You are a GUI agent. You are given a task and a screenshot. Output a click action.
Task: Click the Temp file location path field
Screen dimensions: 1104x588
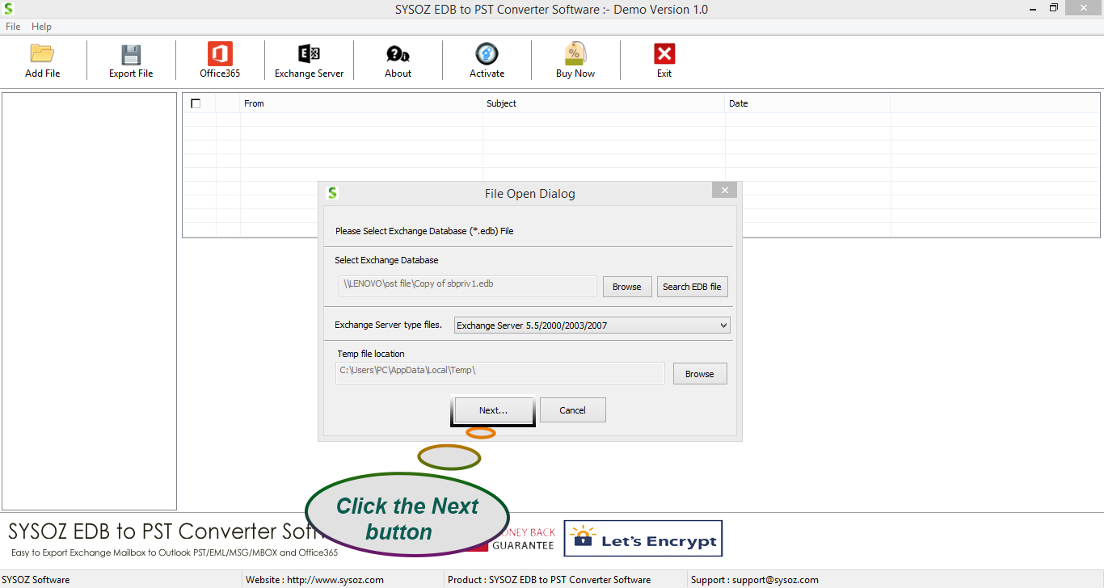500,372
